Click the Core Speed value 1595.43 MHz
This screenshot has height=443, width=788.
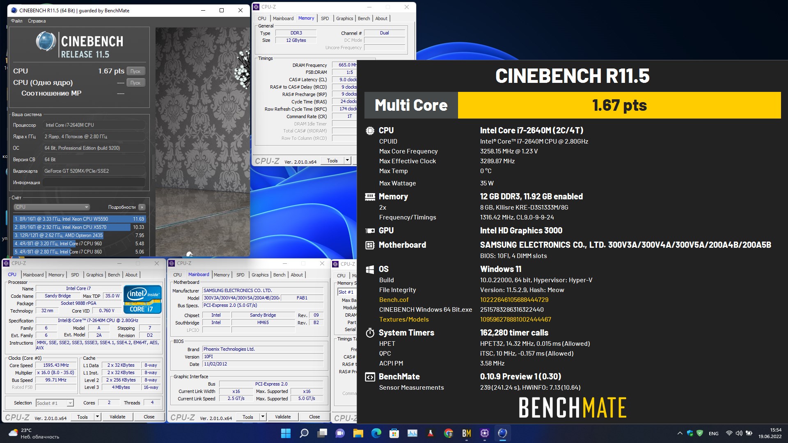pyautogui.click(x=56, y=365)
